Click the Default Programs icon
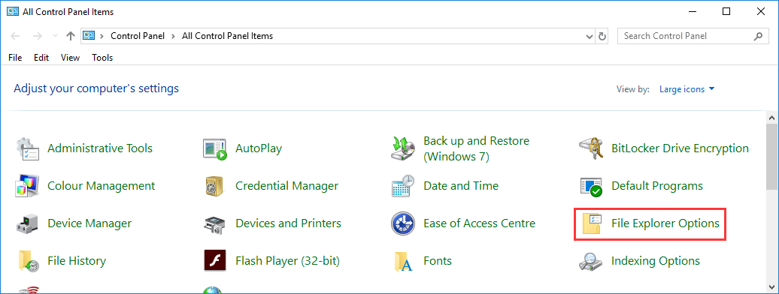779x294 pixels. point(591,187)
